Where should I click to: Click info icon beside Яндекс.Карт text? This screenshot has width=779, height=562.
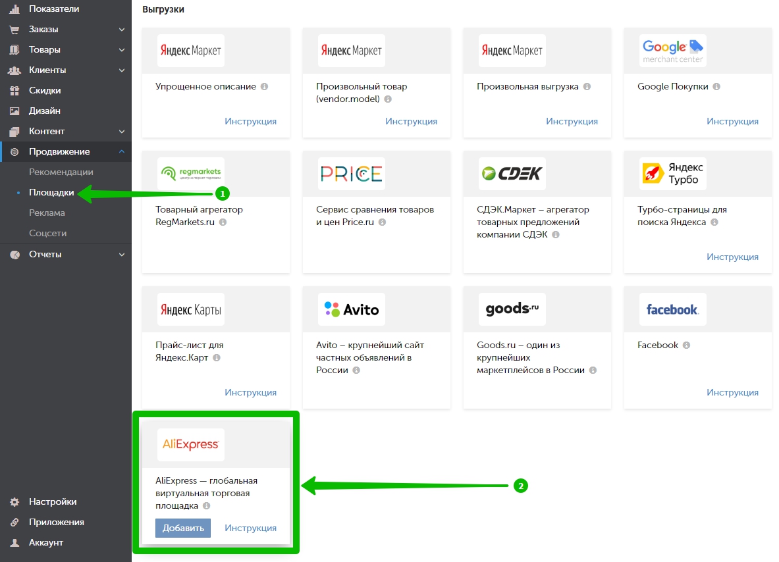216,357
